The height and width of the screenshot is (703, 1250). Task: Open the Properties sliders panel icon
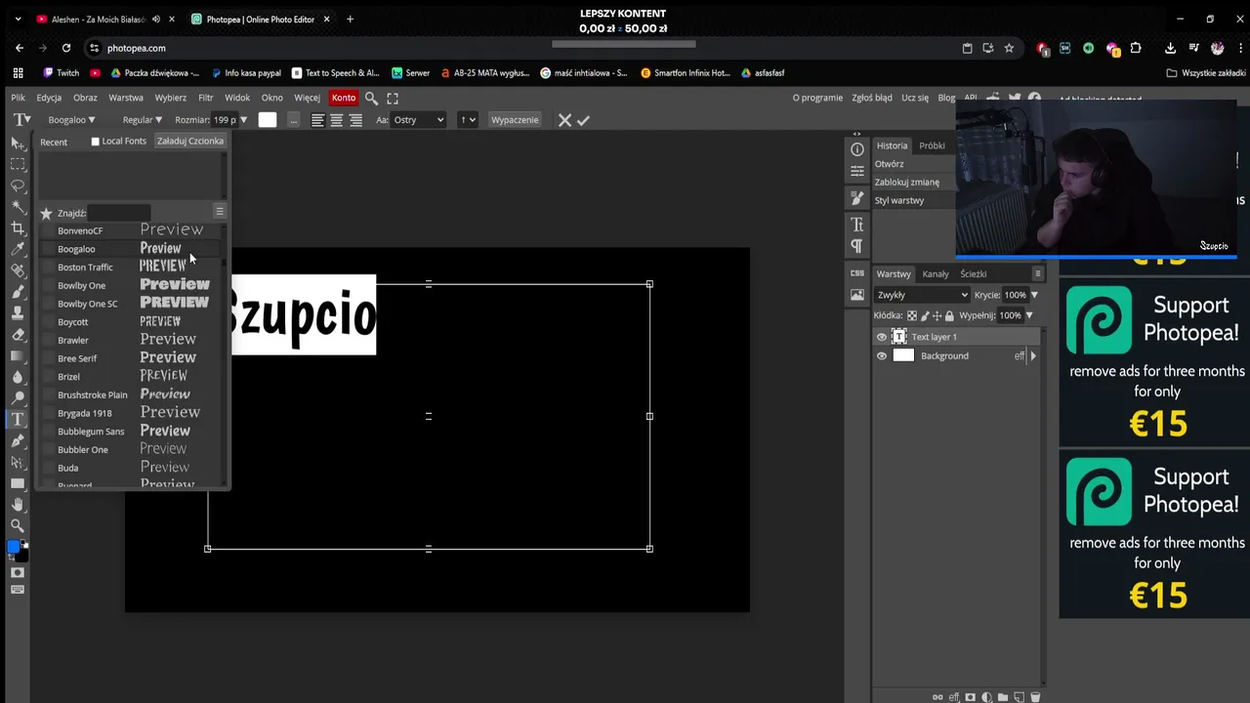pos(856,171)
